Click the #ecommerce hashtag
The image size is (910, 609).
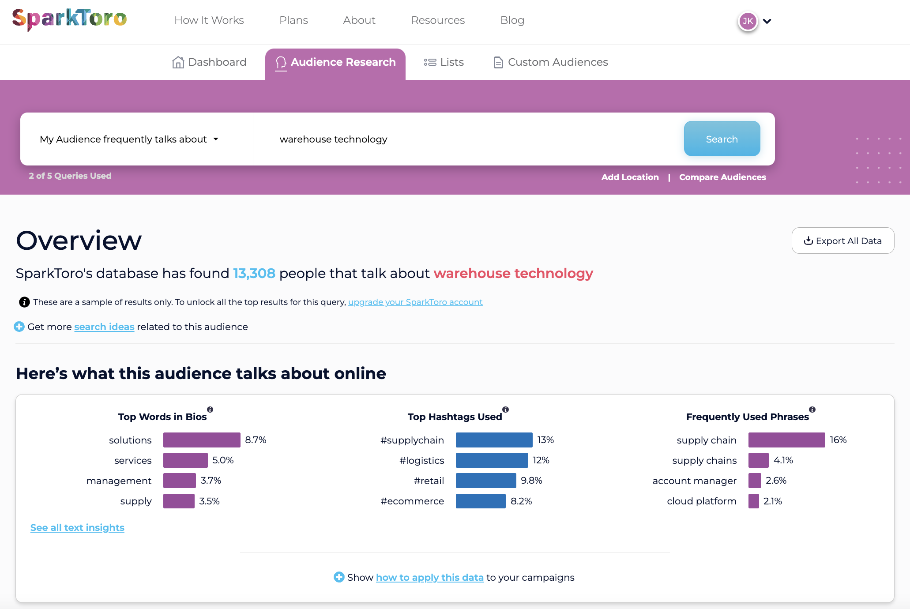click(412, 501)
